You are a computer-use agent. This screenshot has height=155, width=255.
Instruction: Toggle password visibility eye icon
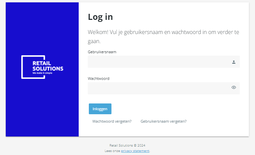(x=234, y=87)
